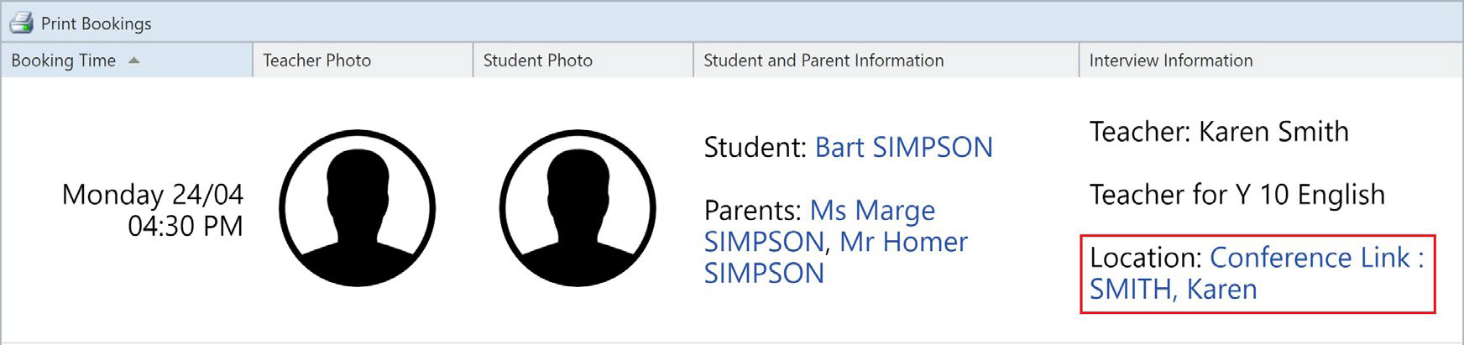This screenshot has width=1464, height=345.
Task: Click the Parents: label
Action: click(x=753, y=210)
